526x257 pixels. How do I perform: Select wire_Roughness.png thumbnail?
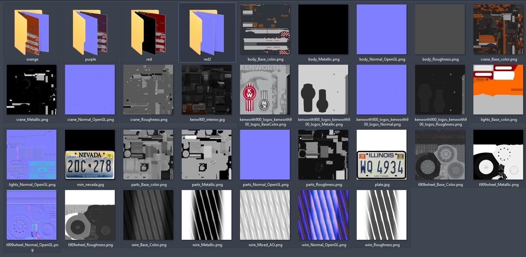click(x=382, y=215)
